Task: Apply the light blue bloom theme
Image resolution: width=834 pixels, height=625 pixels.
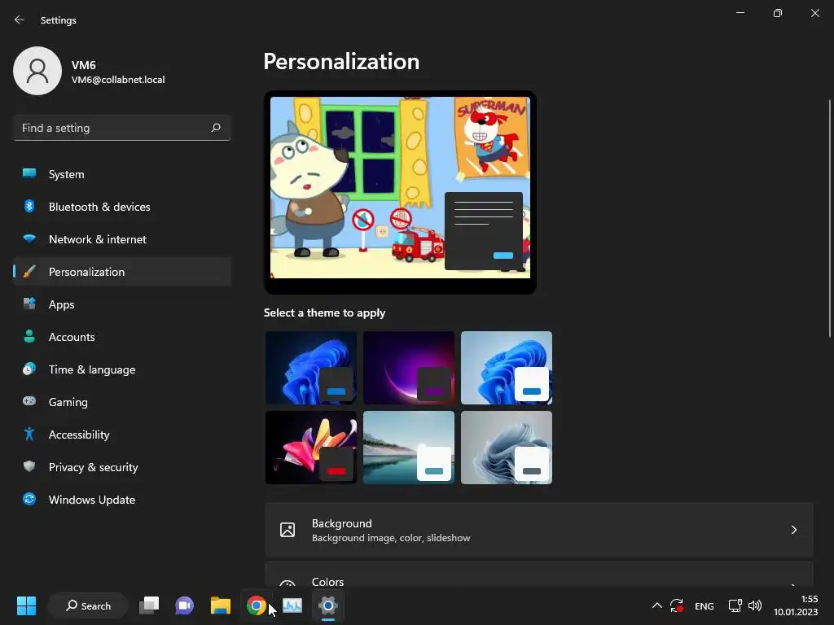Action: tap(507, 368)
